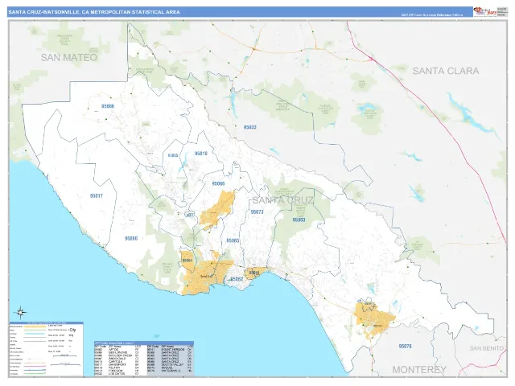Click the SANTA CRUZ county label
This screenshot has height=386, width=515.
[282, 200]
